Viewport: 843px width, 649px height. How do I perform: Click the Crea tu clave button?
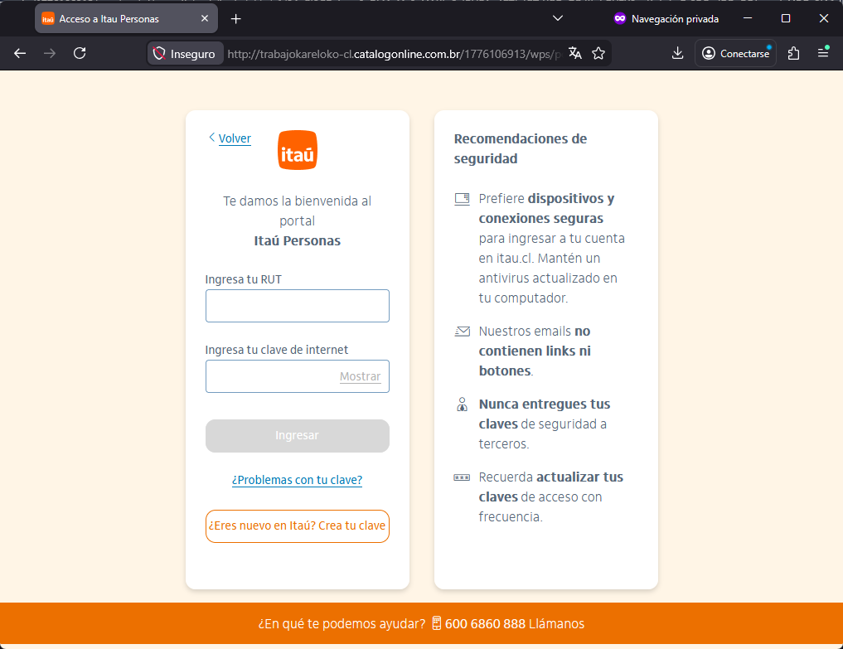tap(297, 526)
